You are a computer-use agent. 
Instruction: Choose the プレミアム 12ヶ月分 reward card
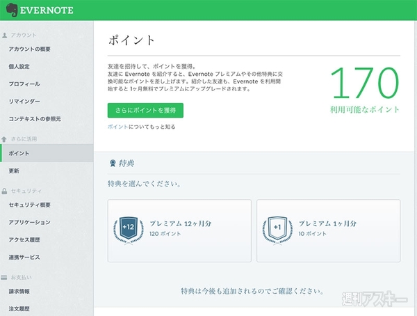179,231
